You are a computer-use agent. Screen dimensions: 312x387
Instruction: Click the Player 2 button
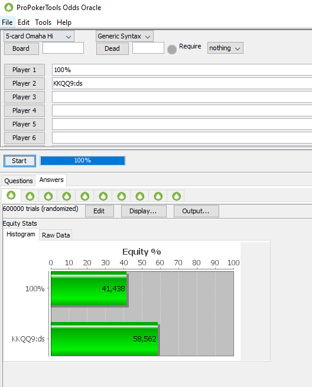[24, 83]
